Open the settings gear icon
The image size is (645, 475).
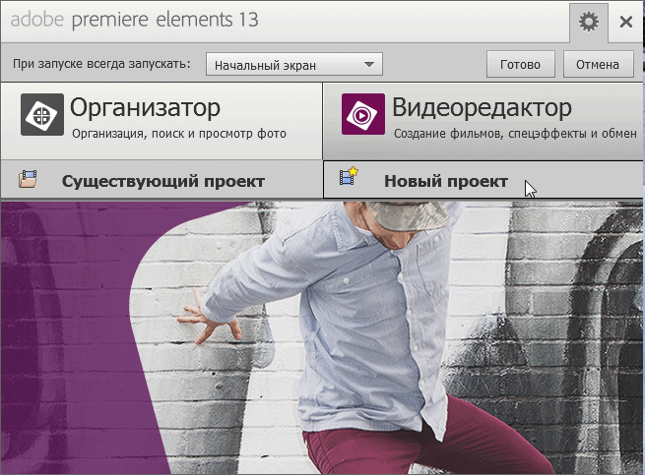click(x=589, y=22)
